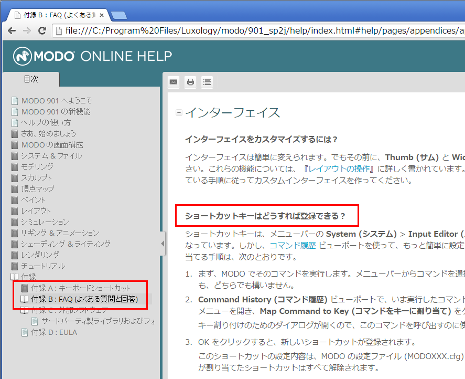Open a new browser tab
Viewport: 465px width, 379px height.
119,15
